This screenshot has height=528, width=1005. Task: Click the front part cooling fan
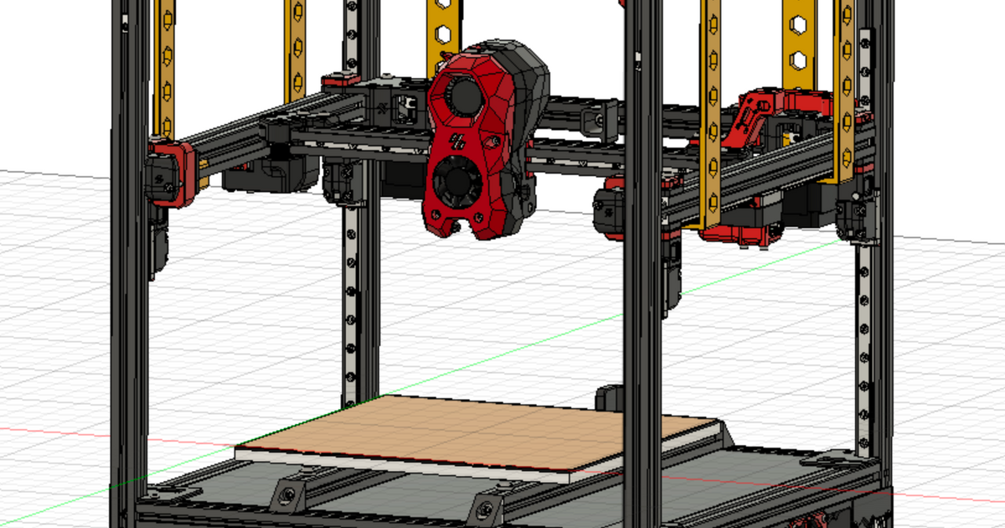[x=456, y=180]
